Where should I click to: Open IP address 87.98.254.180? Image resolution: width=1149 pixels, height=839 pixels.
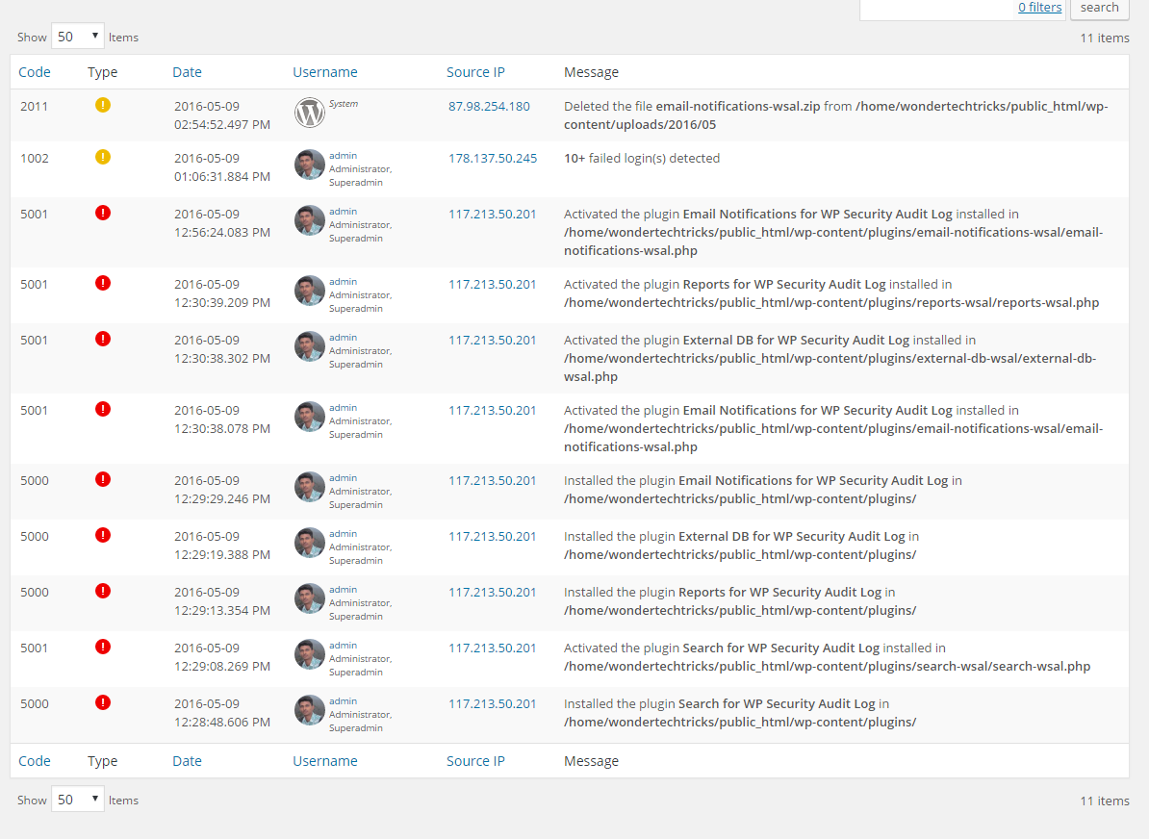[x=489, y=106]
